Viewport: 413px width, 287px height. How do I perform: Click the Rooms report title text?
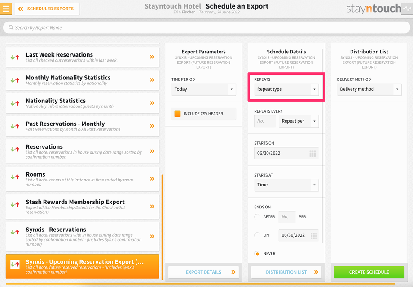pyautogui.click(x=35, y=174)
